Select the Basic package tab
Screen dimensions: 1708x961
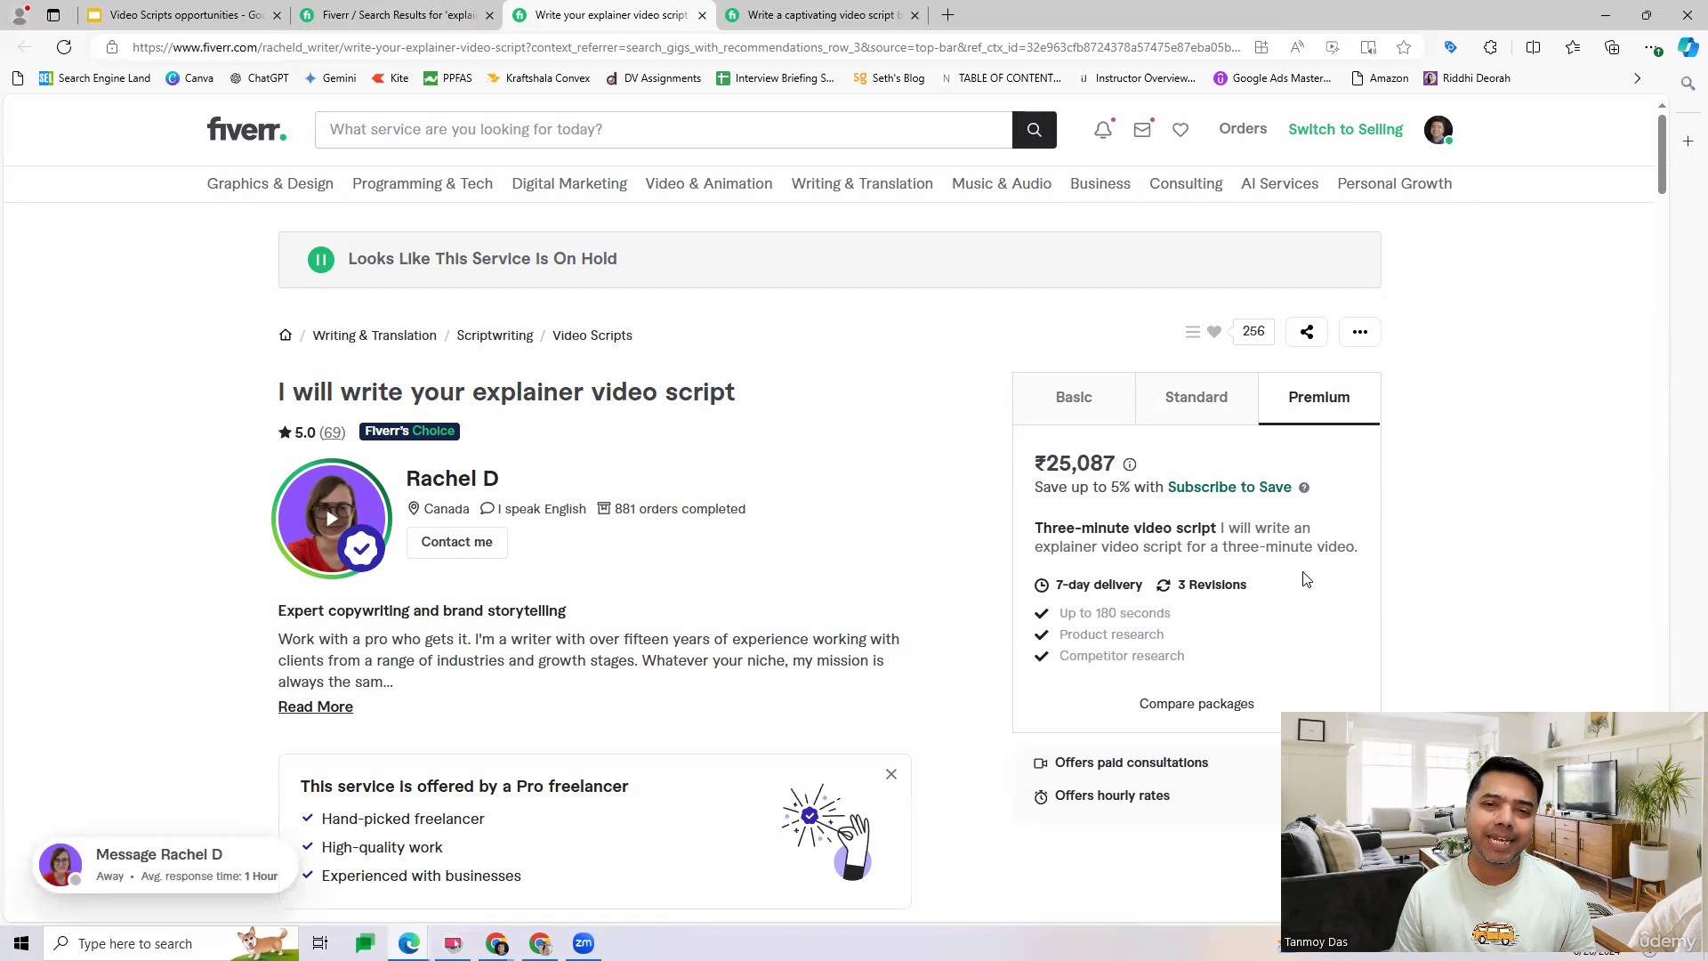point(1074,398)
